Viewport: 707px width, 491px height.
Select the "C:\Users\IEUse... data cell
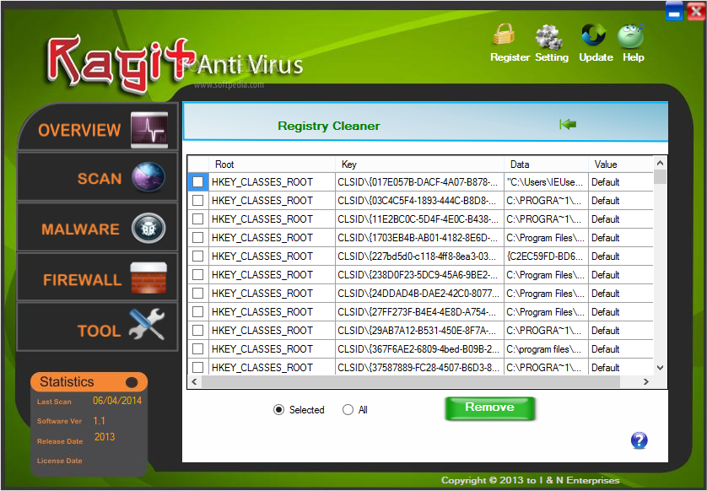(546, 181)
